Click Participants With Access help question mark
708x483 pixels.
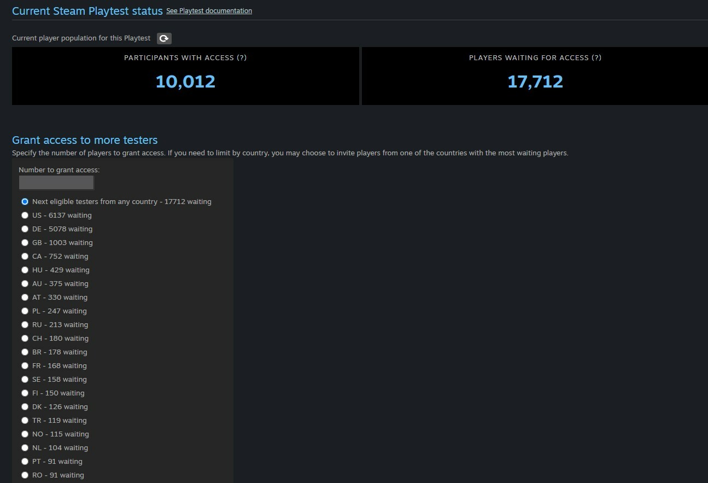242,58
